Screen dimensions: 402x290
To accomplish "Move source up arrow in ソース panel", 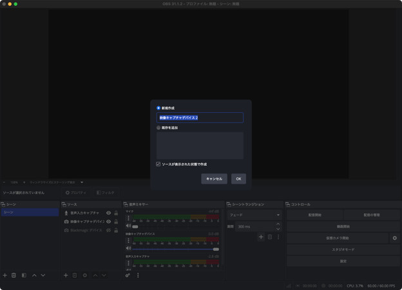I will [95, 275].
